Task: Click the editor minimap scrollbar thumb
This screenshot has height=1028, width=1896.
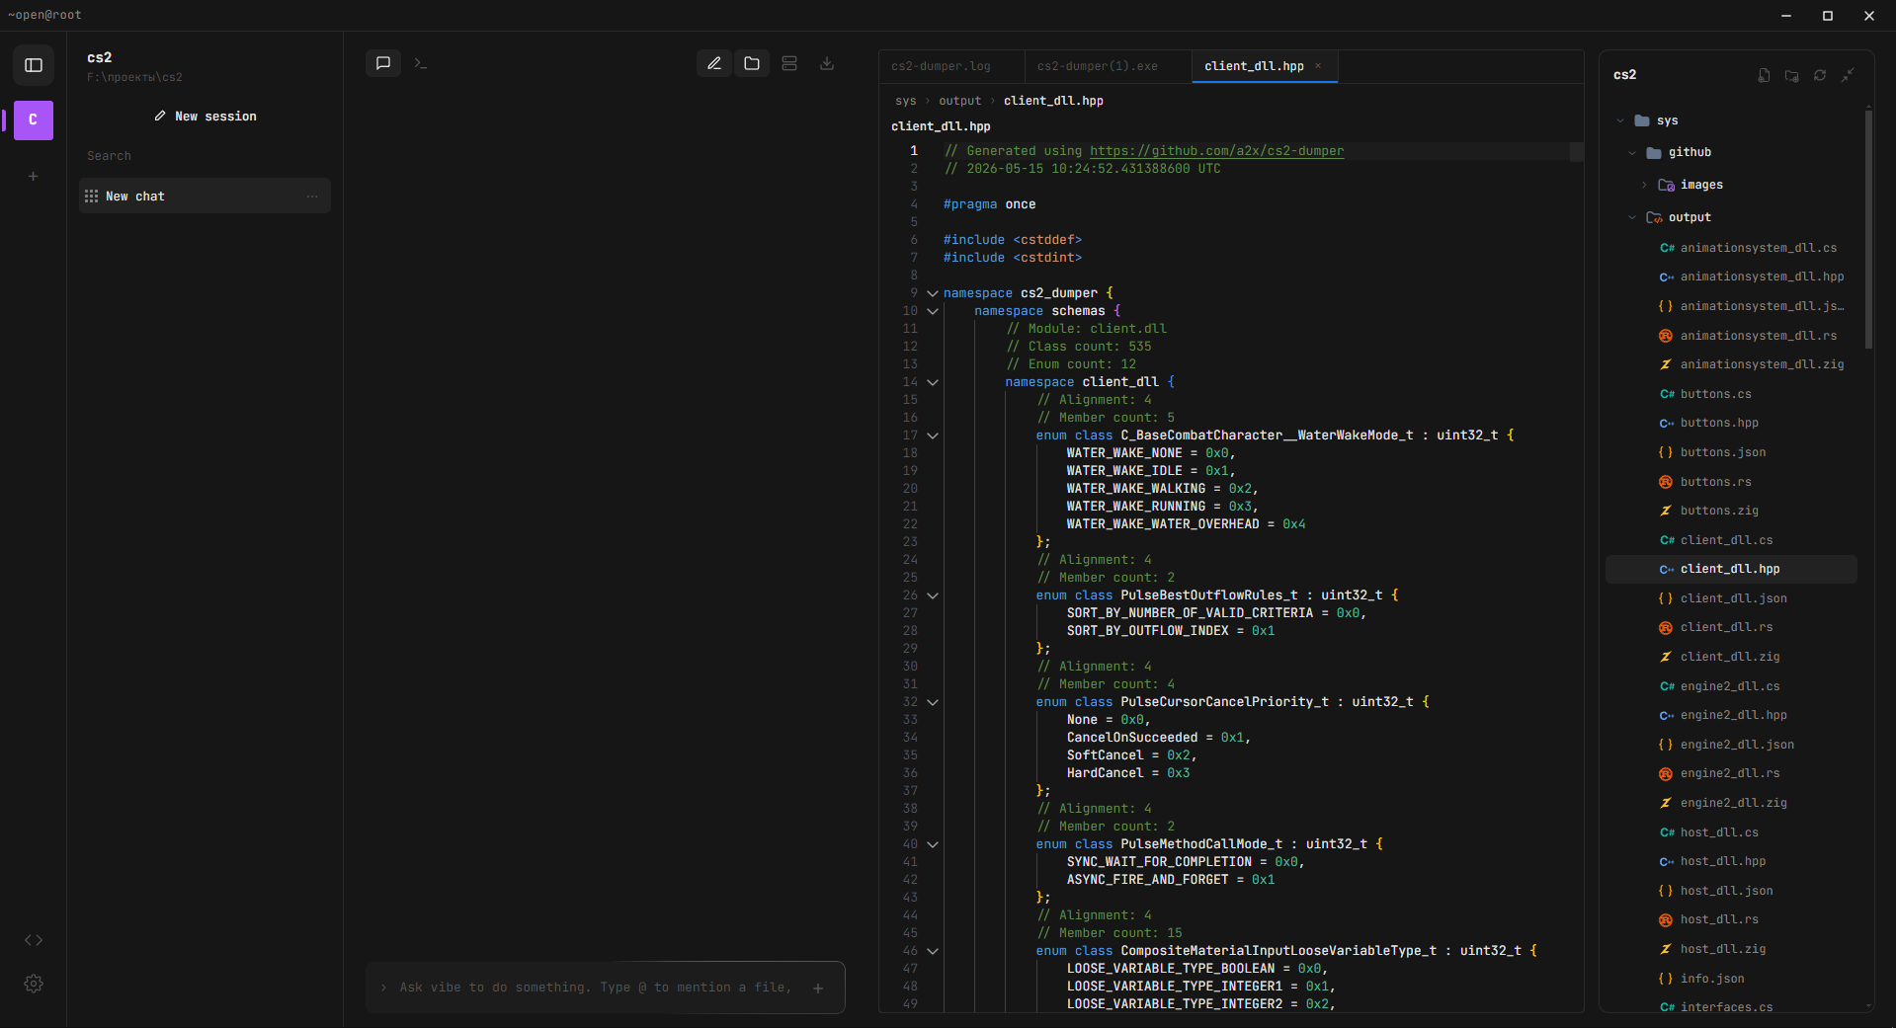Action: (x=1577, y=152)
